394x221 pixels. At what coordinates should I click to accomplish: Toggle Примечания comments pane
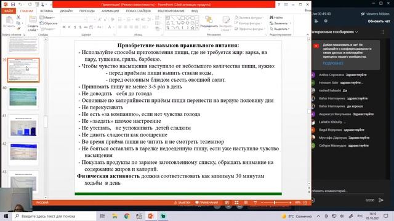pyautogui.click(x=207, y=203)
